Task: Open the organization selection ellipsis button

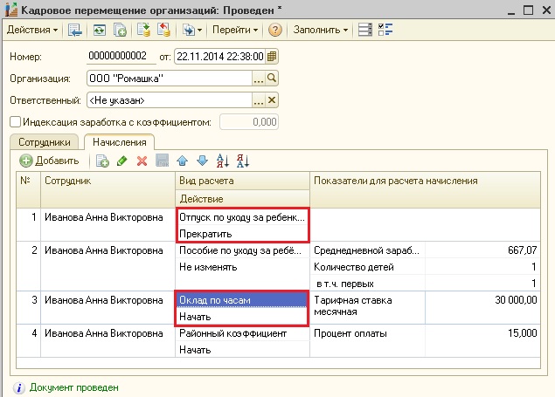Action: point(259,79)
